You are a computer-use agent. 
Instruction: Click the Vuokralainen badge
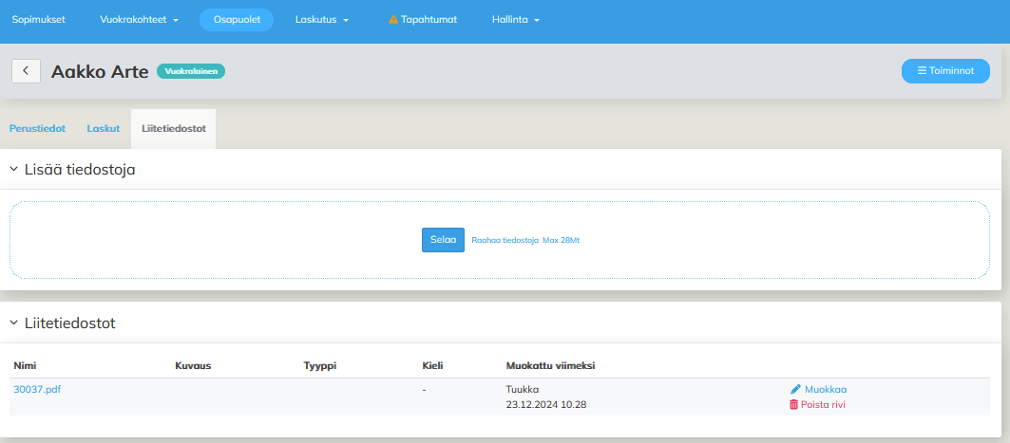(x=190, y=71)
